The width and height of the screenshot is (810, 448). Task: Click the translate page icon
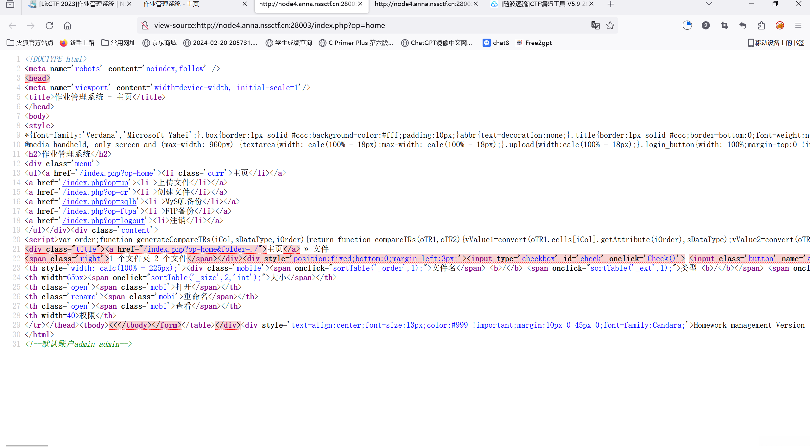click(x=595, y=25)
